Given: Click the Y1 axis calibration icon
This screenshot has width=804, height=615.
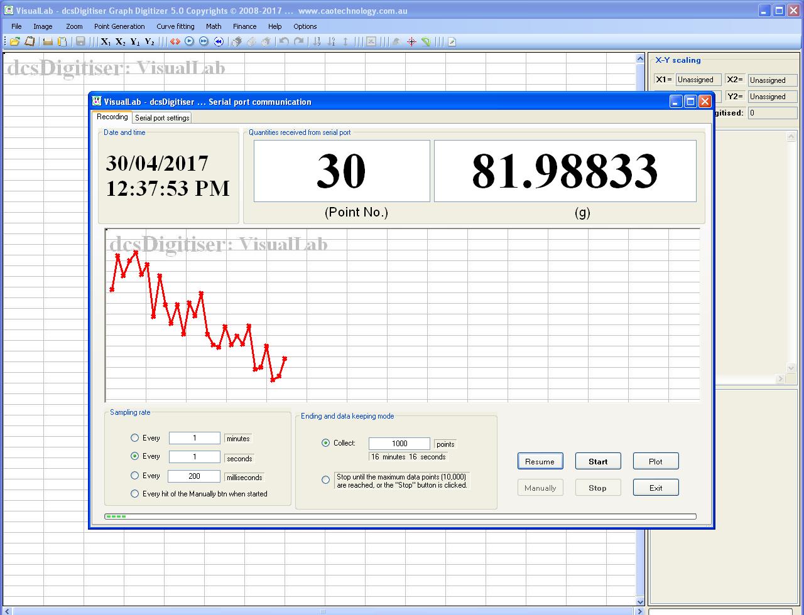Looking at the screenshot, I should [135, 41].
